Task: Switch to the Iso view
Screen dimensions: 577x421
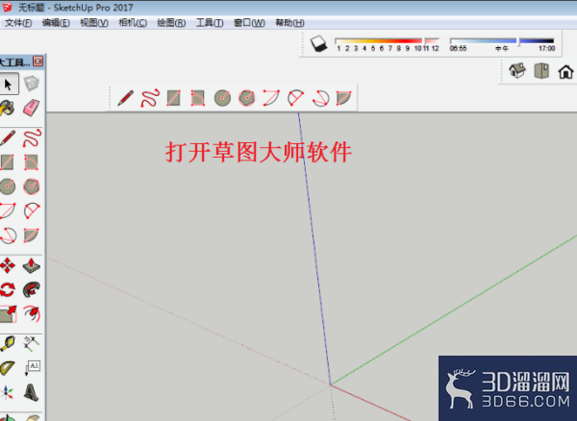Action: [x=517, y=70]
